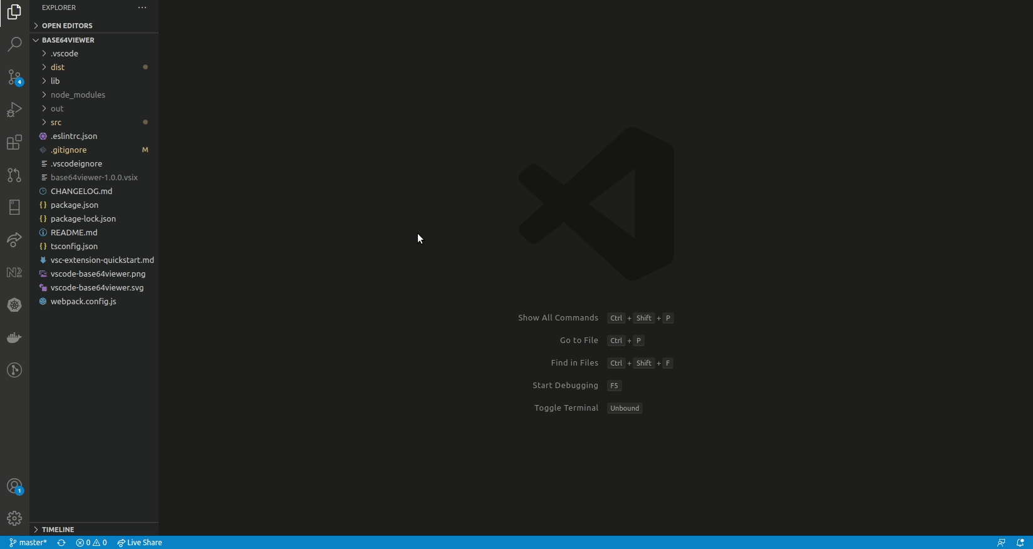Expand the src folder
The image size is (1033, 549).
tap(94, 122)
